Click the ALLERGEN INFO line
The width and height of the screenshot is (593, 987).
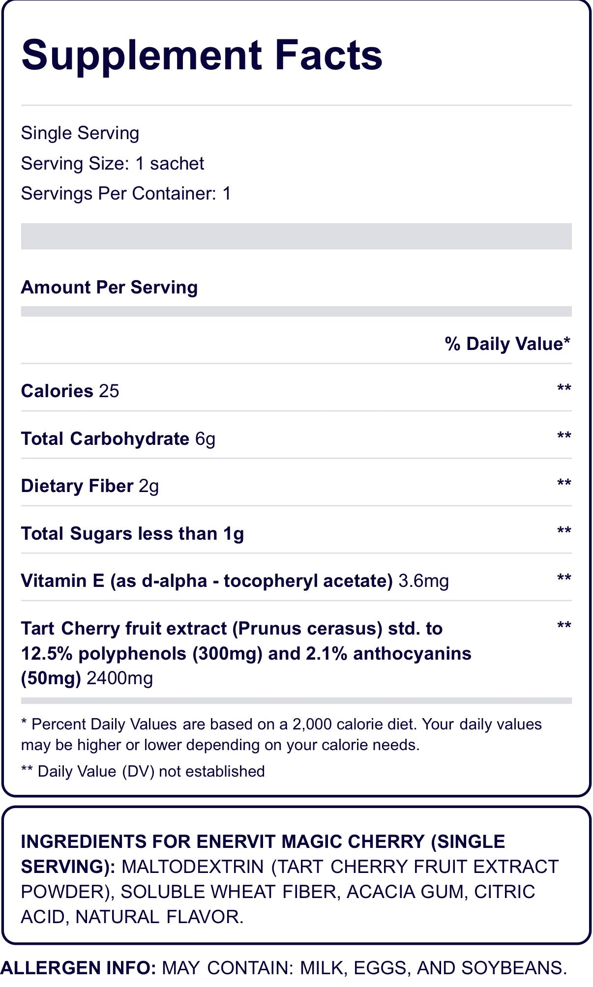coord(284,968)
